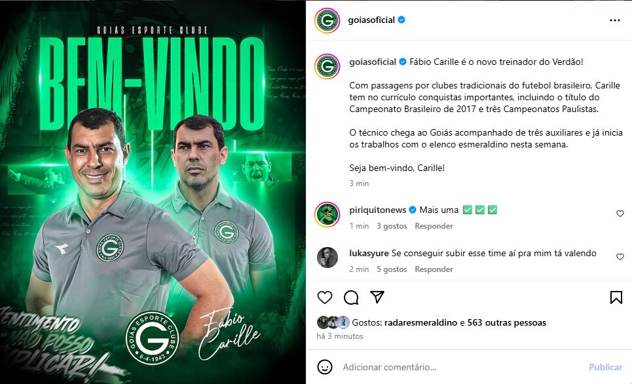Reply to piriquitonews comment via Responder
Screen dimensions: 632x384
pyautogui.click(x=434, y=226)
